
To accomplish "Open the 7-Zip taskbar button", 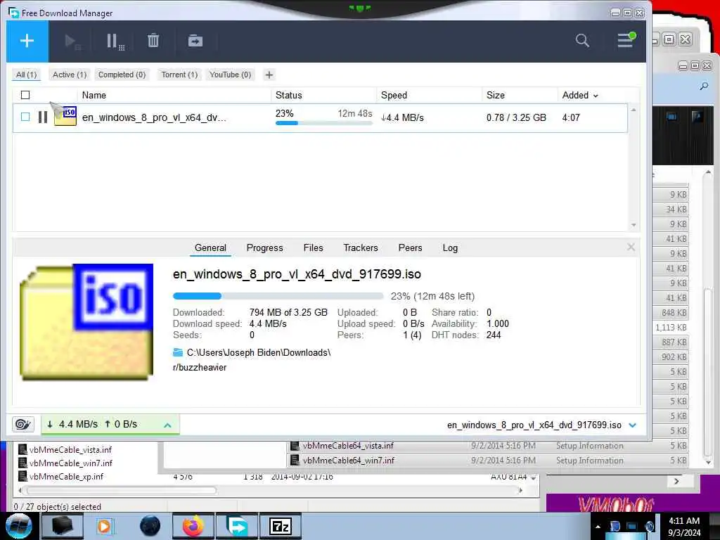I will coord(281,526).
